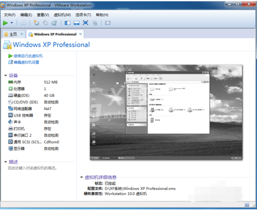Revert to previous snapshot icon
The height and width of the screenshot is (210, 257).
pos(46,23)
